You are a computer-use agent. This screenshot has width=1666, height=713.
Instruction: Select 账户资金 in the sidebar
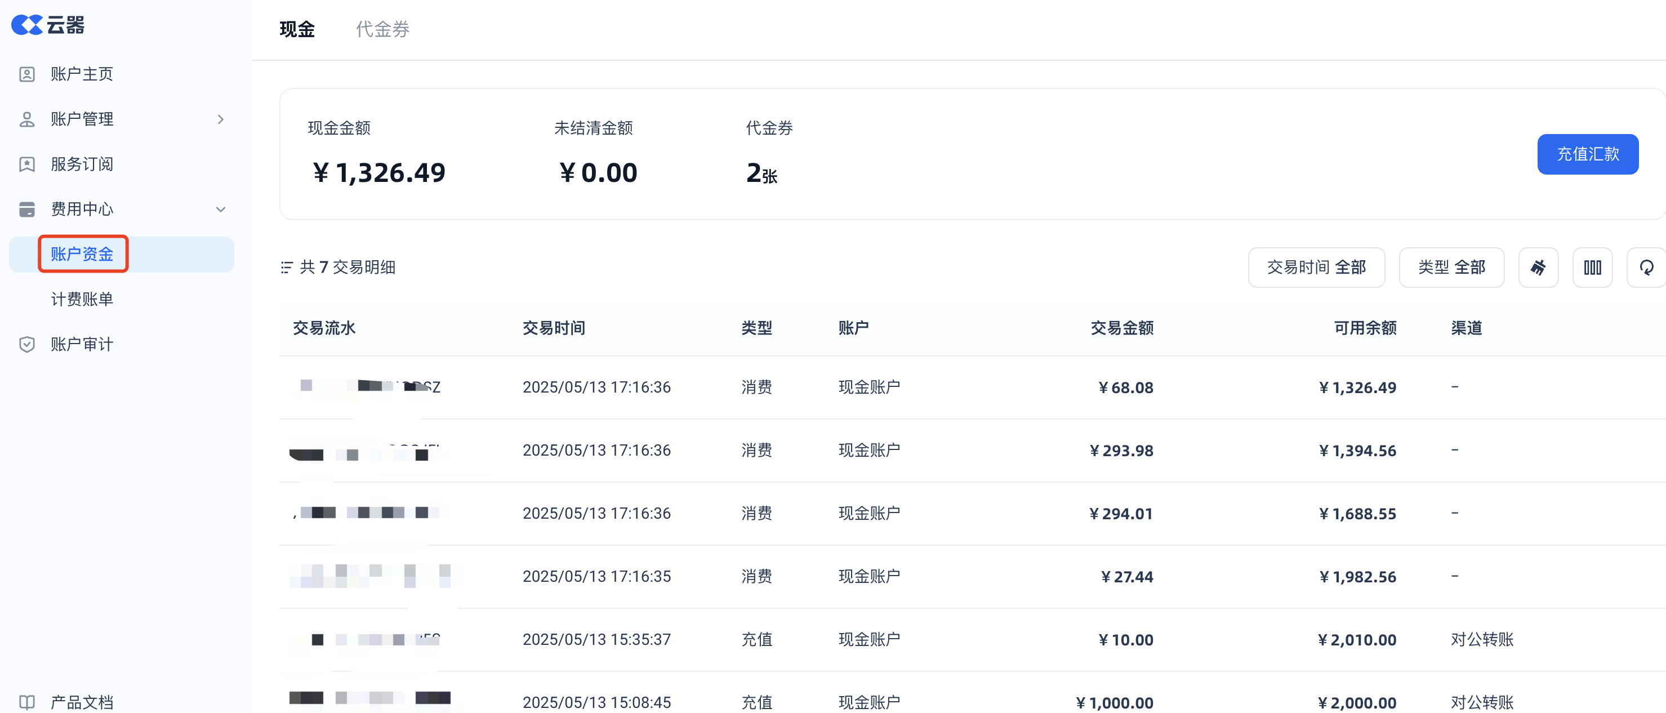(82, 254)
